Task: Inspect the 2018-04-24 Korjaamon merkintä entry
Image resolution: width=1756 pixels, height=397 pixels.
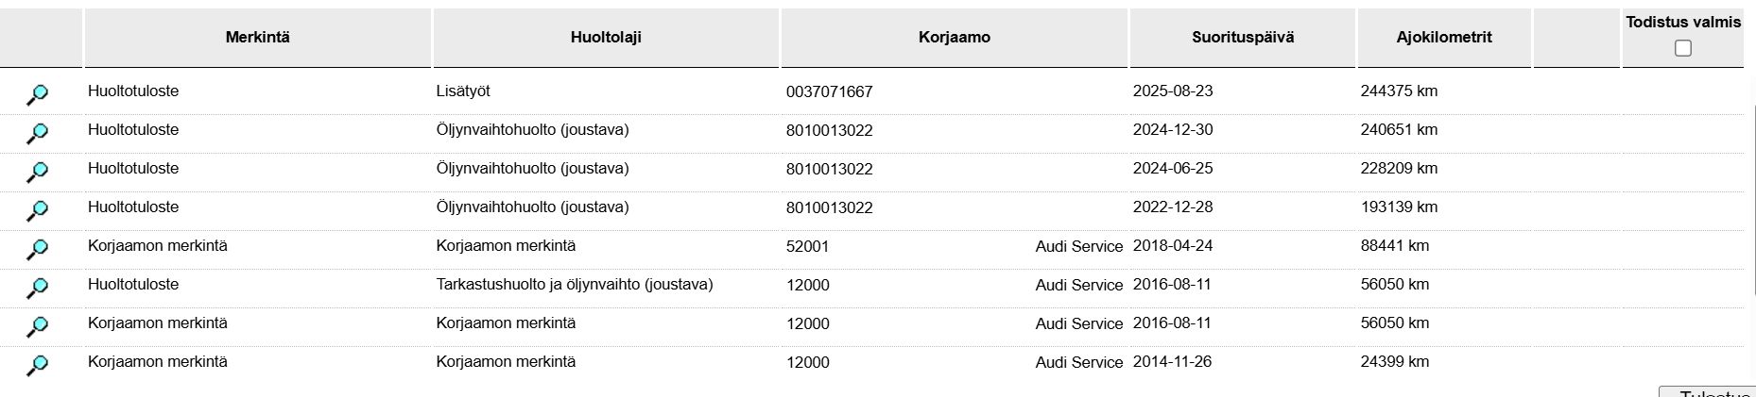Action: pos(37,249)
